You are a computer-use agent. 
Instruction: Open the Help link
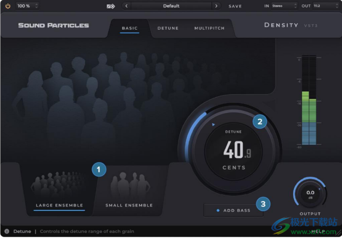coord(318,231)
